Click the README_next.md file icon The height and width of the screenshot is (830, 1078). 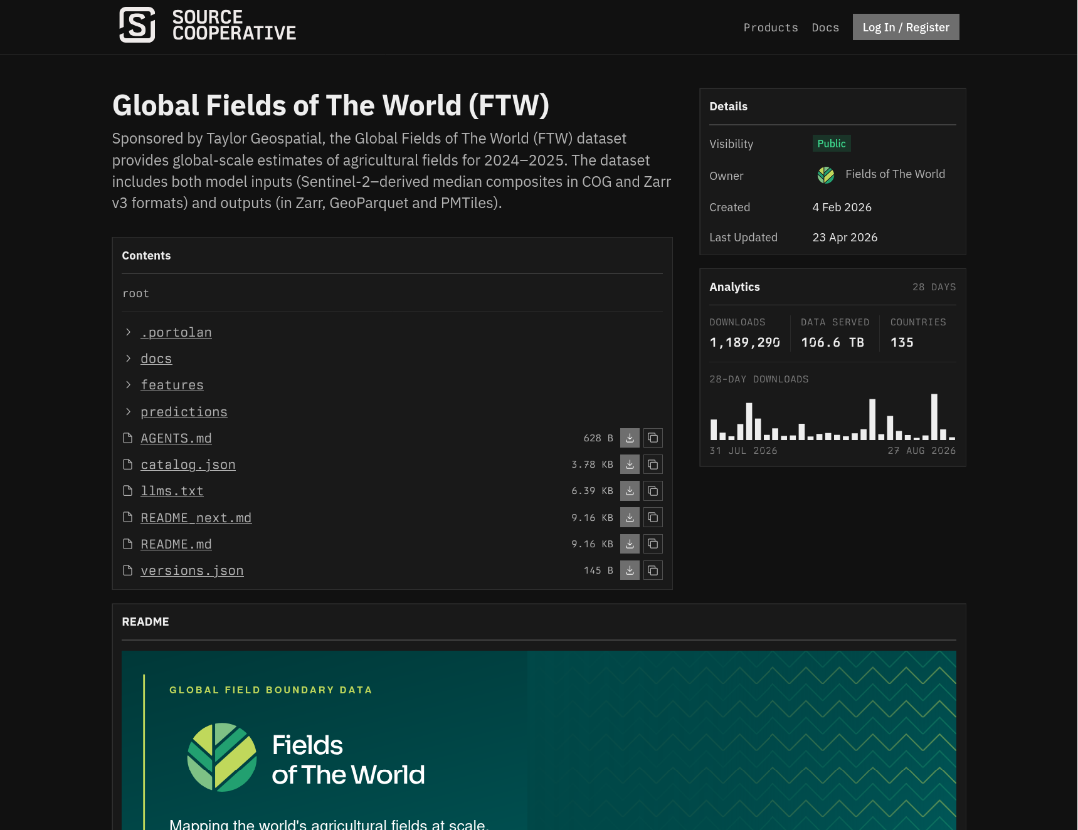click(128, 518)
